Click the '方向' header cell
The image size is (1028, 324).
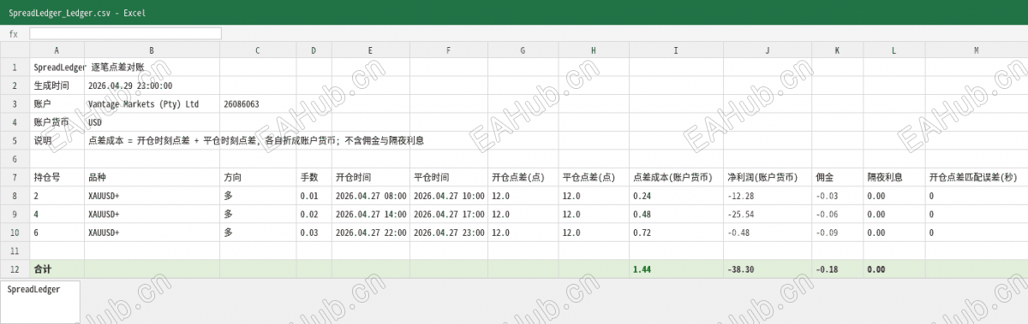click(x=258, y=178)
